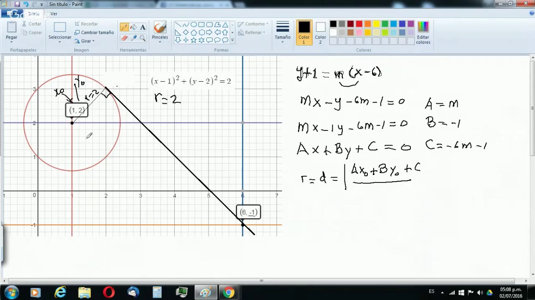Choose the five-point star shape
Image resolution: width=535 pixels, height=300 pixels.
[x=194, y=40]
